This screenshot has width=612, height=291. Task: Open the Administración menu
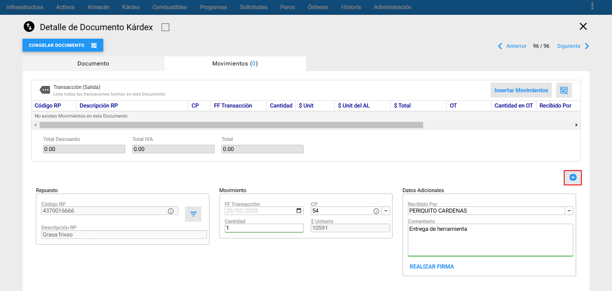(x=393, y=7)
